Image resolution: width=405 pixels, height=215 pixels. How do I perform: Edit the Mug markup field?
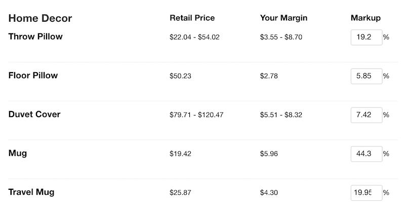(366, 154)
